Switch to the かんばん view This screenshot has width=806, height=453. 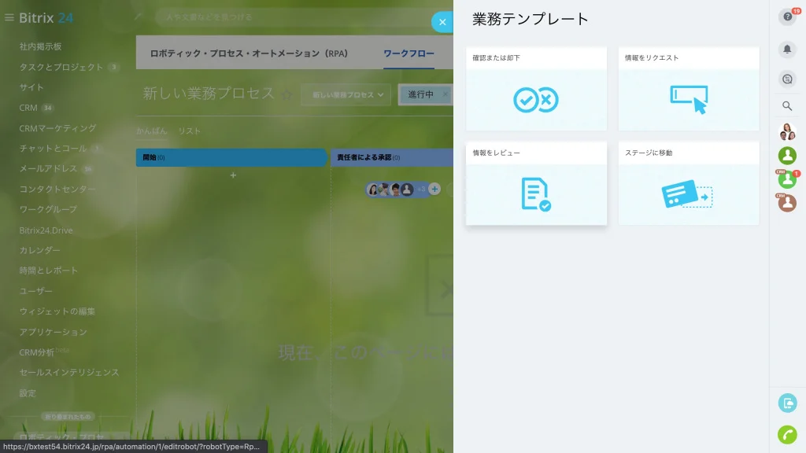(152, 131)
